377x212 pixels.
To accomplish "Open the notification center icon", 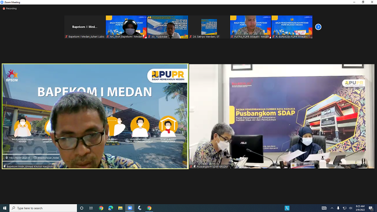I will tap(371, 208).
